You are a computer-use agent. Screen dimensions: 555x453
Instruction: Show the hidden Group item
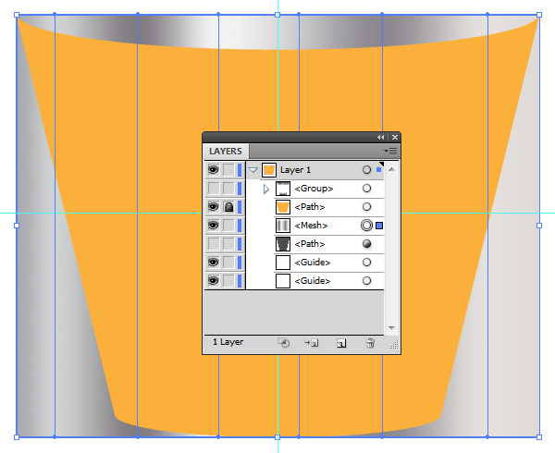(213, 189)
